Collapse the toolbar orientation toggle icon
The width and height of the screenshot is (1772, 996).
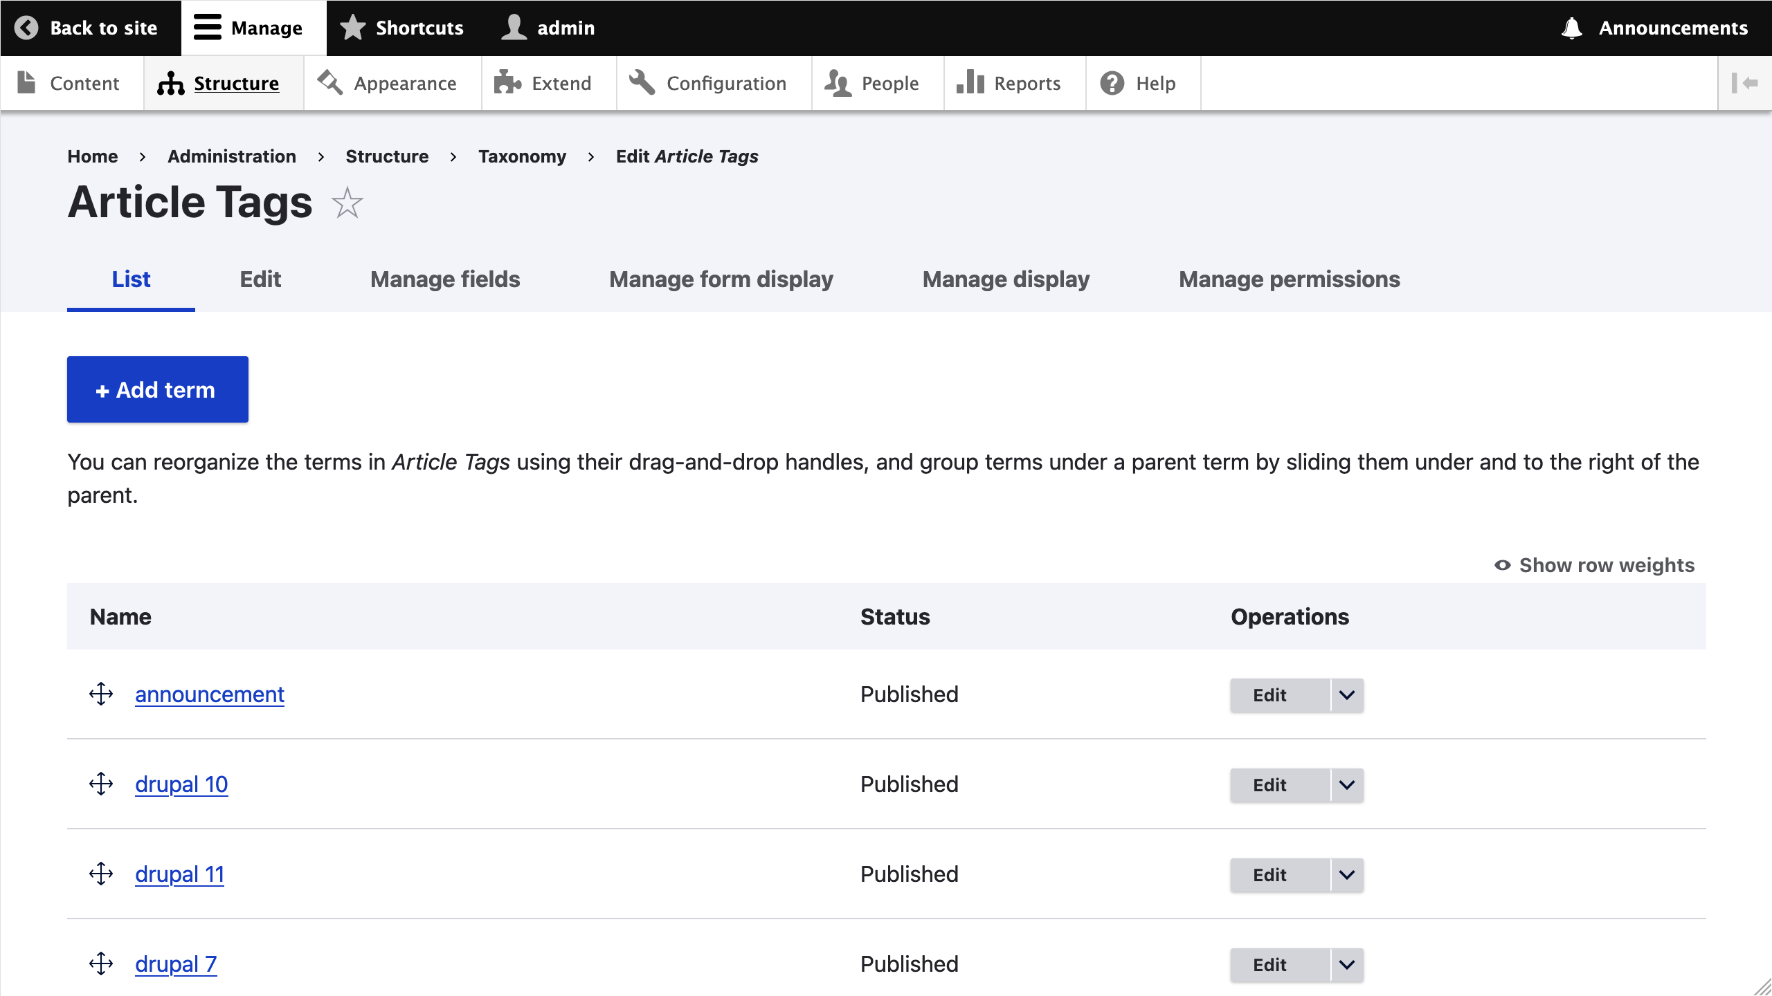click(1744, 83)
